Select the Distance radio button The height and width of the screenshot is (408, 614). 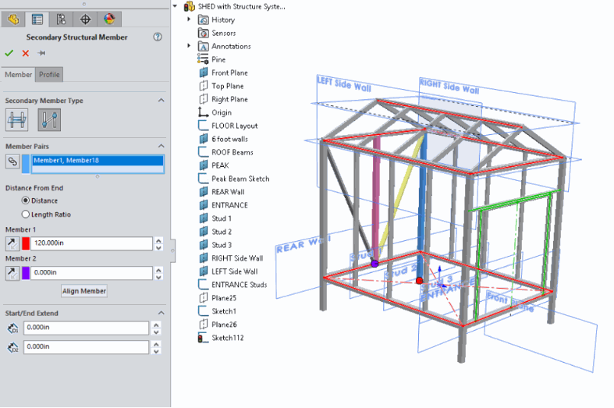pyautogui.click(x=26, y=200)
